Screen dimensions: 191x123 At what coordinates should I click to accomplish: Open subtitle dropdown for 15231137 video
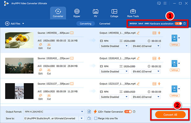point(114,97)
